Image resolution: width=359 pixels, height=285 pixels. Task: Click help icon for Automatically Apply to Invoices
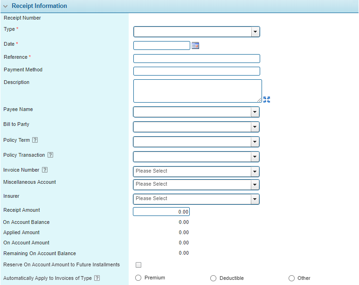(97, 278)
